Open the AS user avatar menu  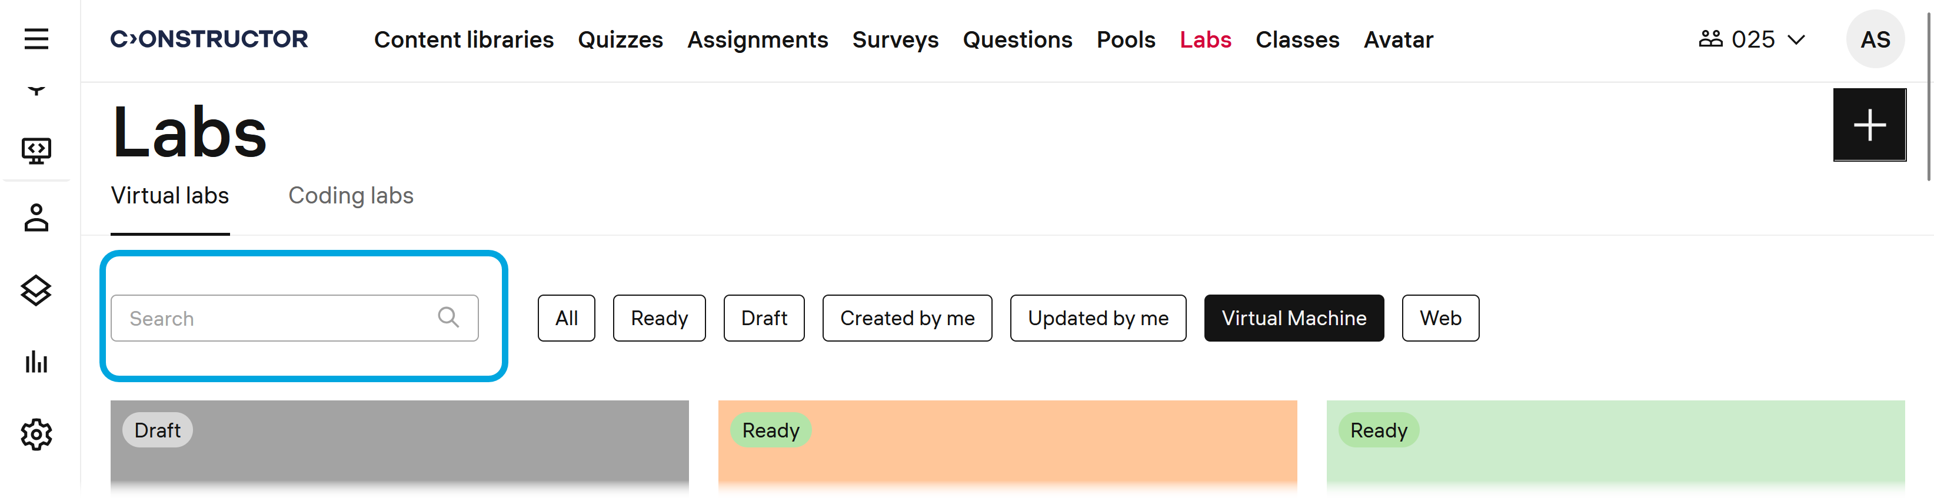[1875, 39]
